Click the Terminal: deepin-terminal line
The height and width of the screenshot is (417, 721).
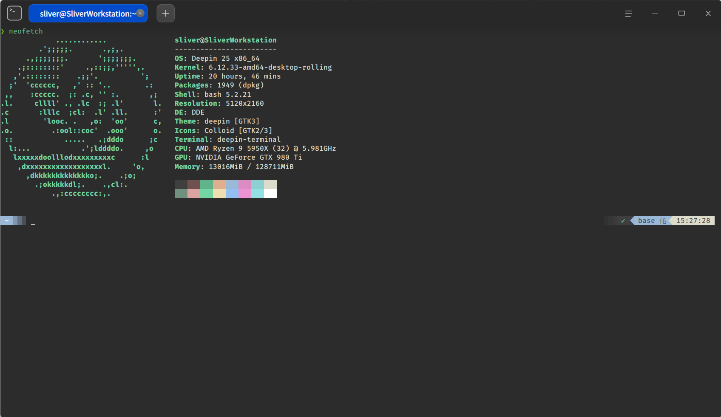228,140
